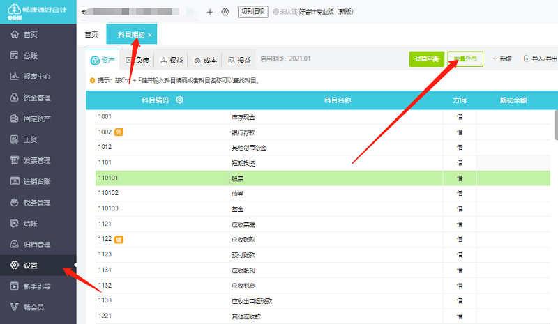
Task: Go to 报表中心 in sidebar
Action: pyautogui.click(x=38, y=77)
